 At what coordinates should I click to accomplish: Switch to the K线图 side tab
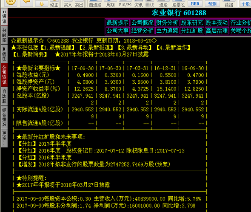click(x=4, y=54)
